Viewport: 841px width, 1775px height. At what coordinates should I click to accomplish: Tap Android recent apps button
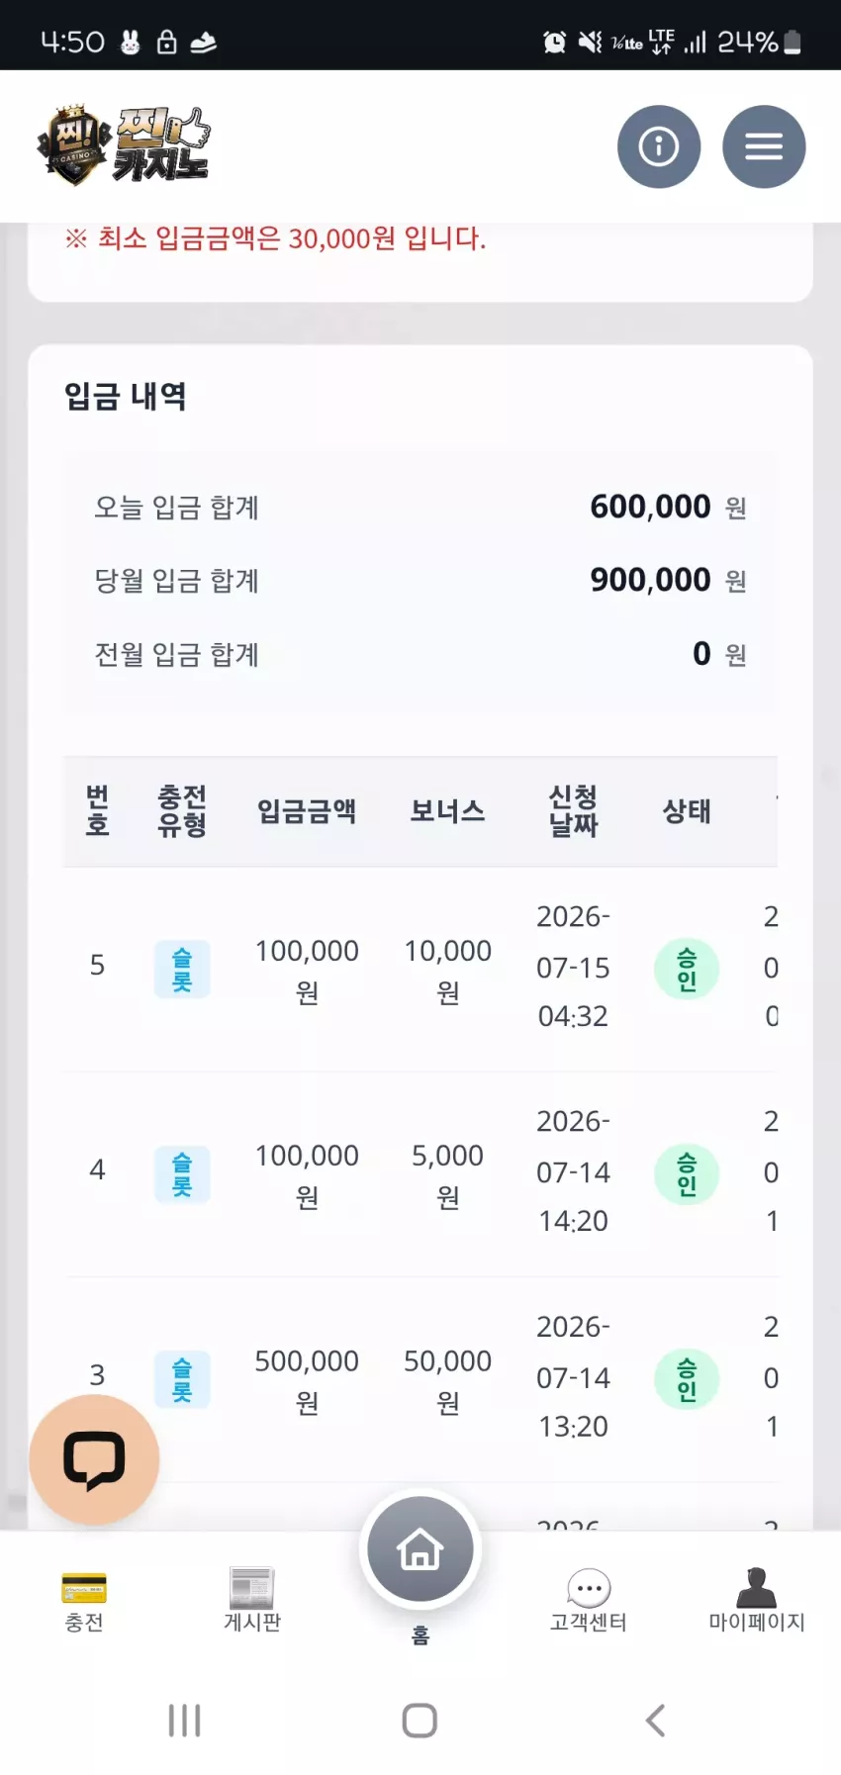click(185, 1721)
